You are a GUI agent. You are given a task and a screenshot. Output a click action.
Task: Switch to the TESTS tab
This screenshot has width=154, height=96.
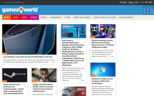[15, 17]
